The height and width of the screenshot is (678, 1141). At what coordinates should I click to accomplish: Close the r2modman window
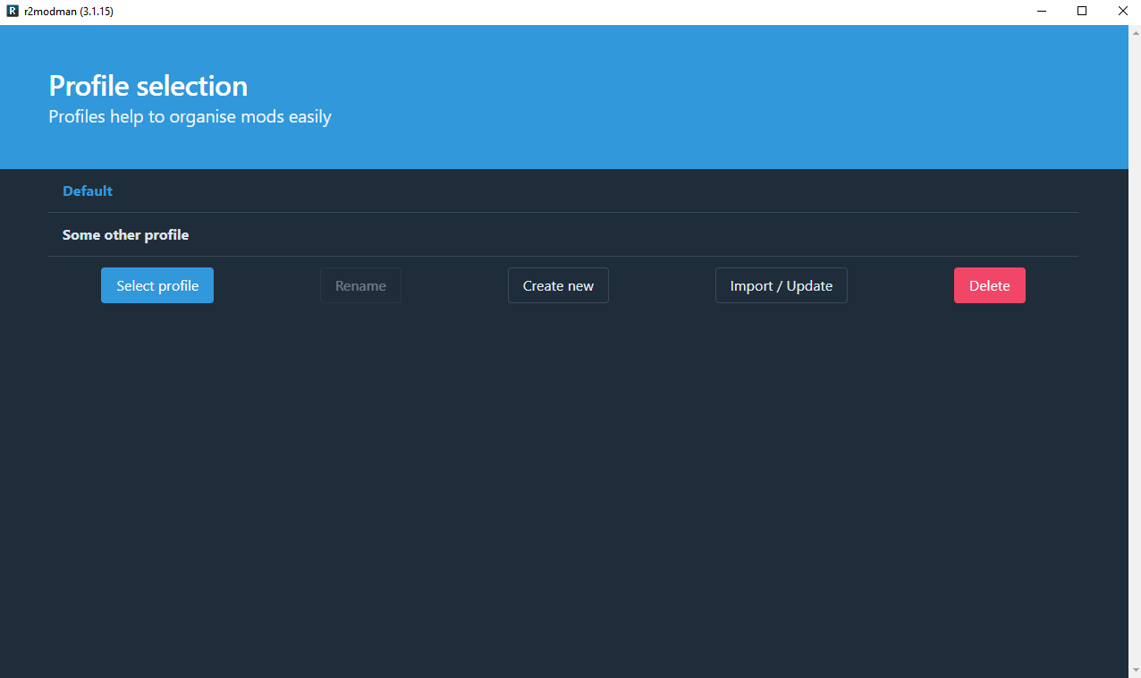click(1122, 12)
